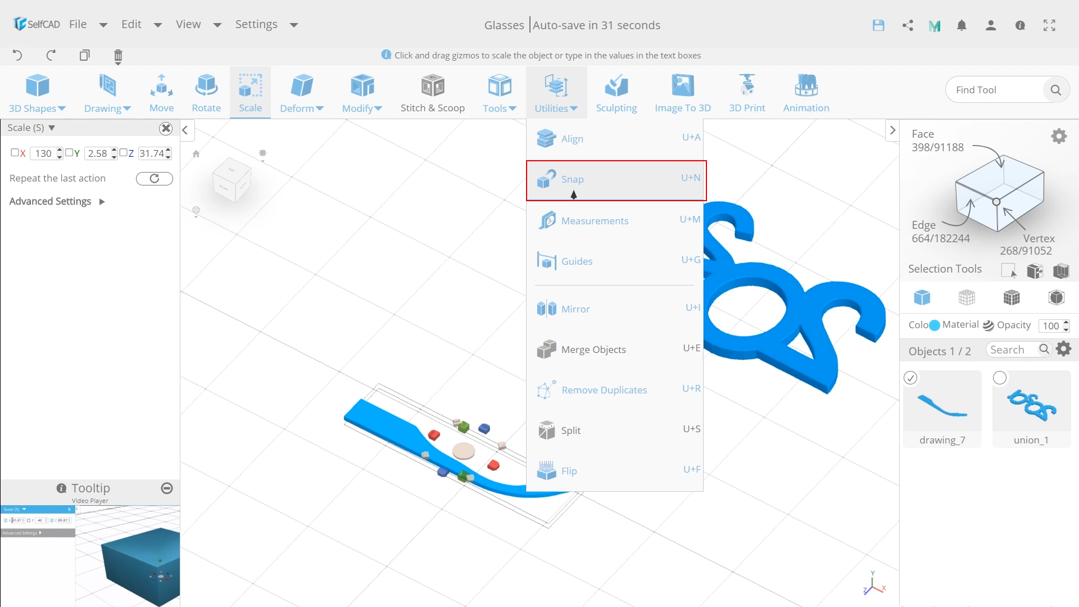Increase the X scale stepper

60,150
